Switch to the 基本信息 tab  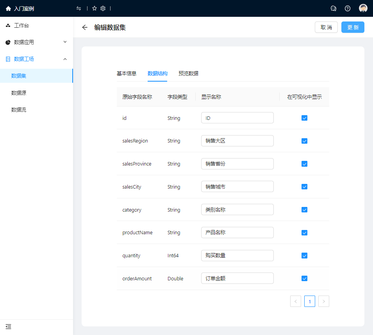pyautogui.click(x=127, y=73)
